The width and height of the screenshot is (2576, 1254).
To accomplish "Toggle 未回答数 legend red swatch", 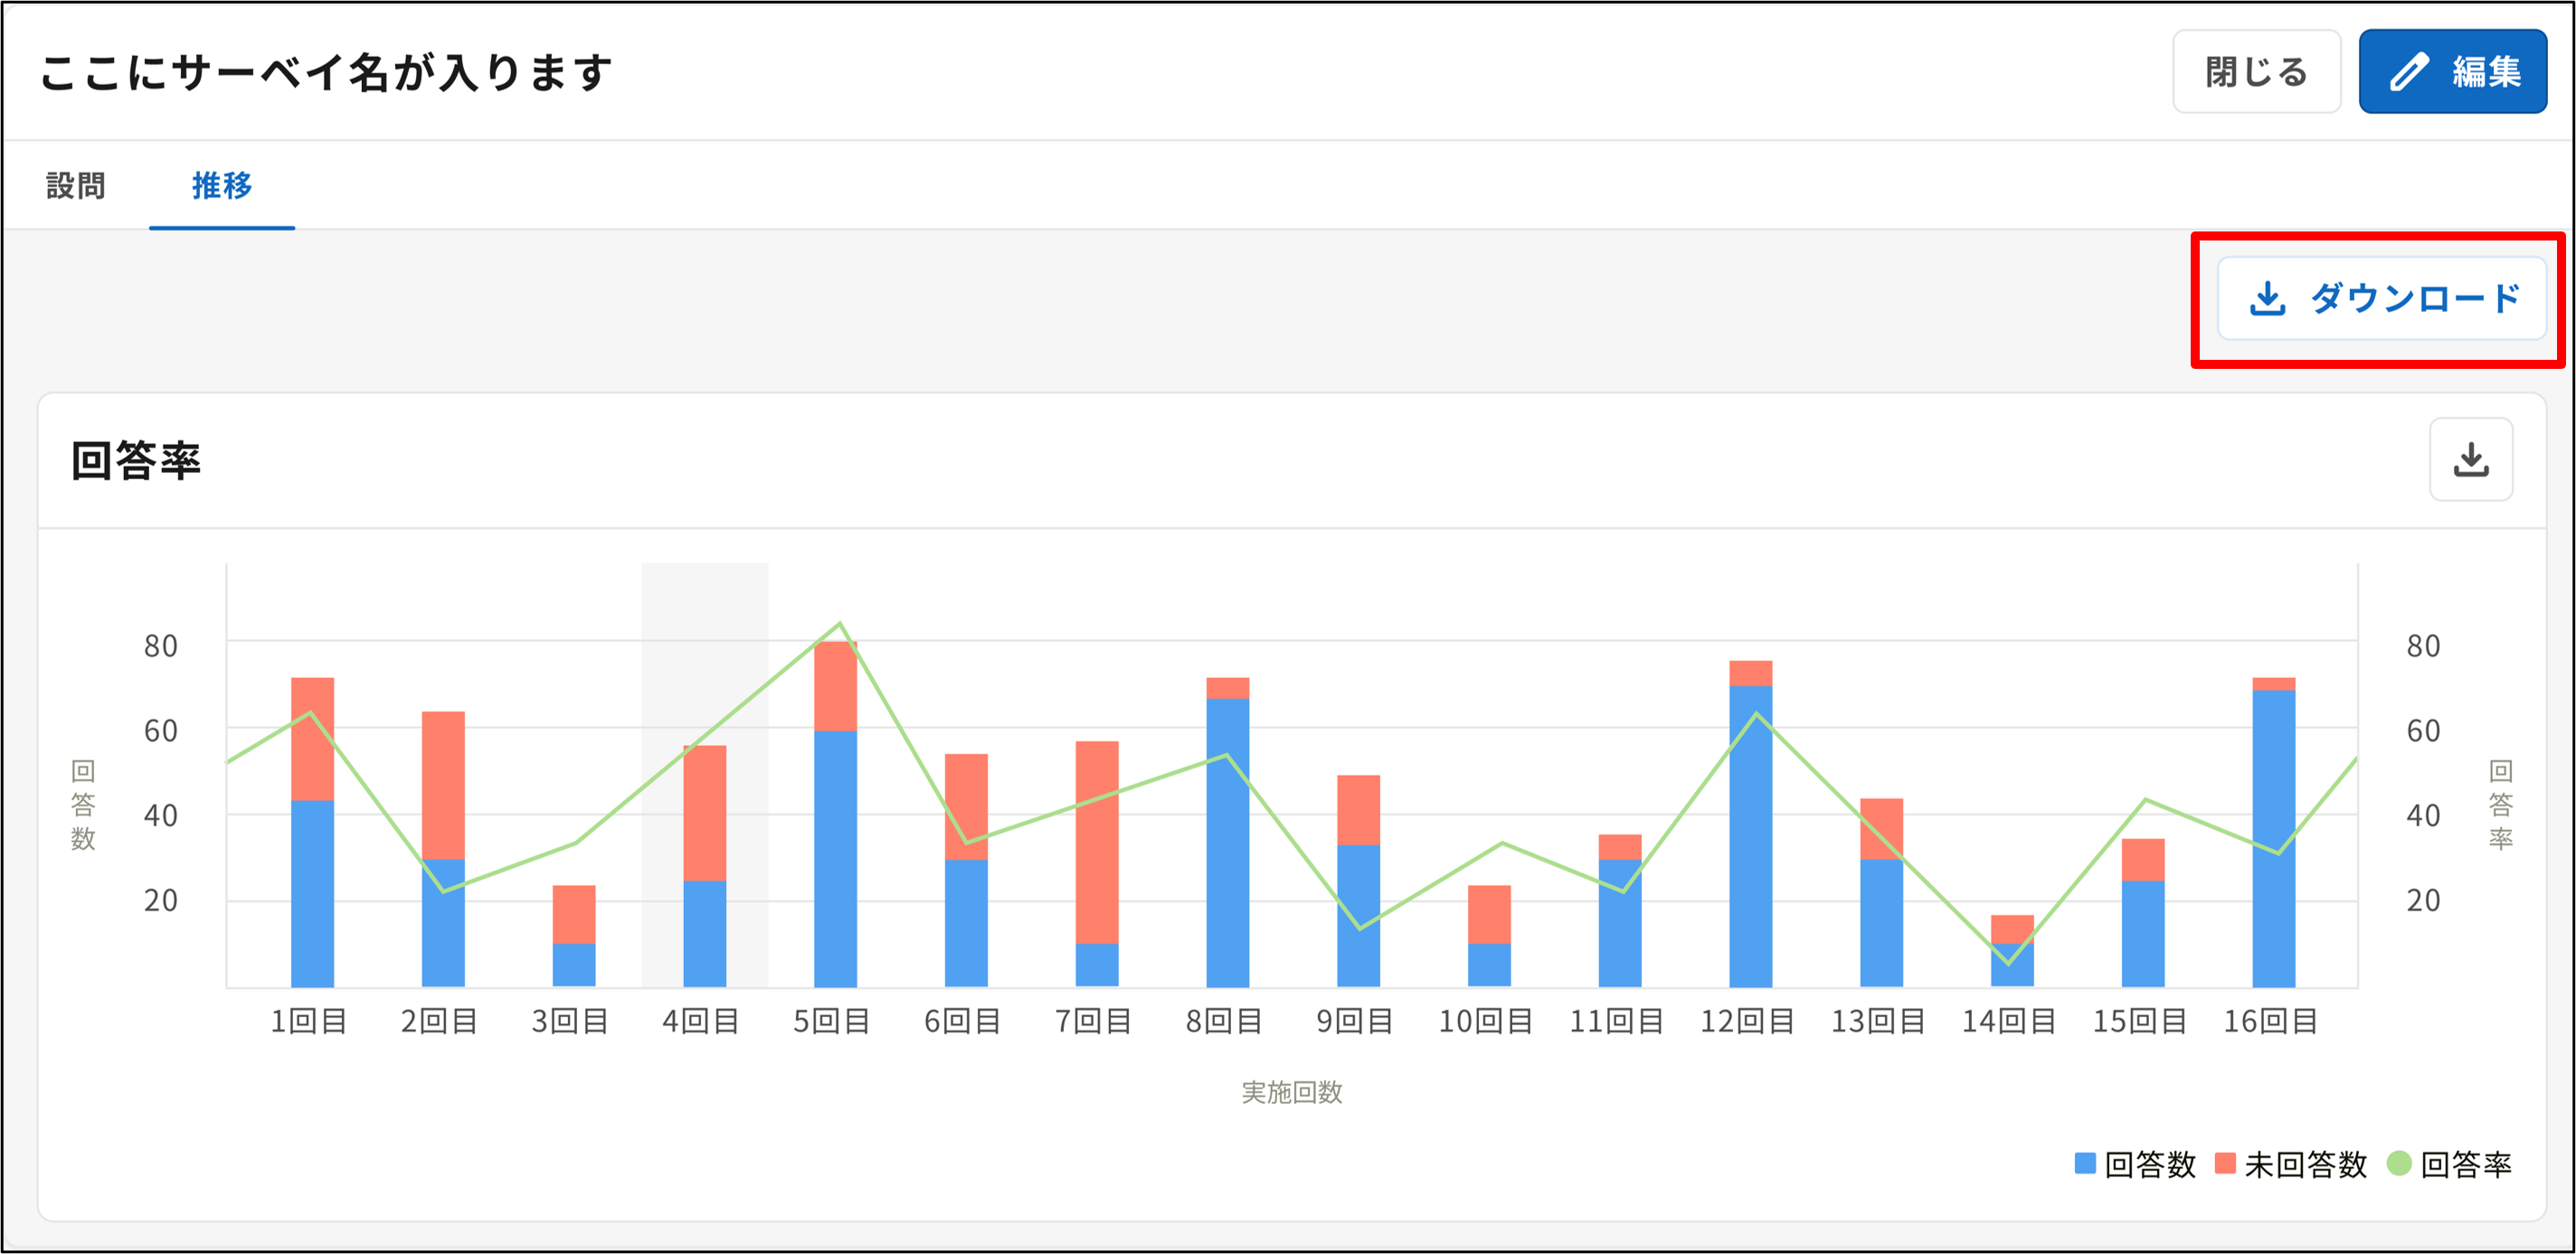I will (2225, 1163).
